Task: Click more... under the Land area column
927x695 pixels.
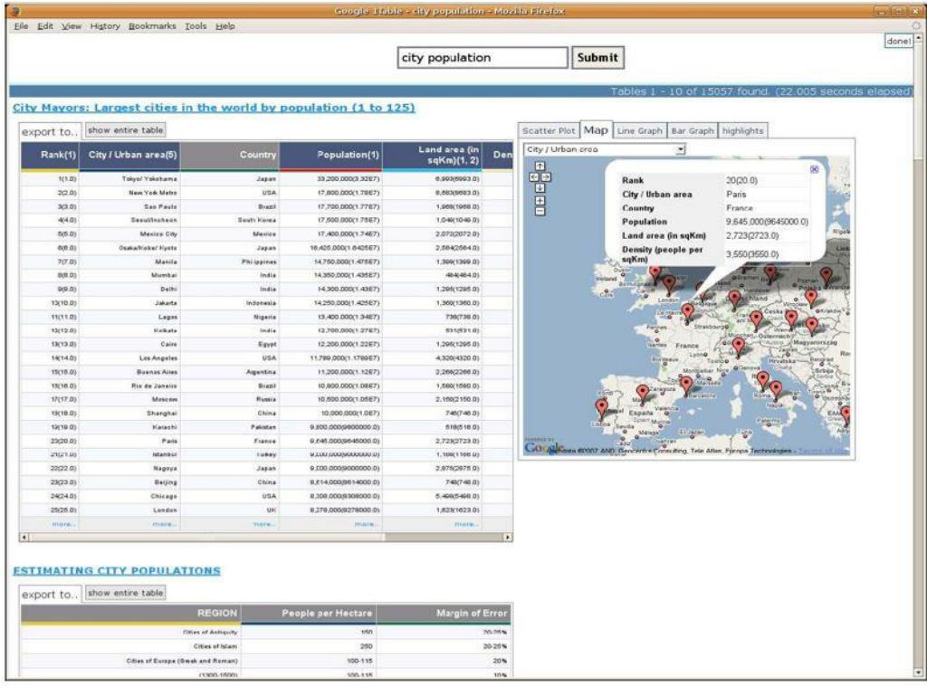Action: (x=466, y=524)
